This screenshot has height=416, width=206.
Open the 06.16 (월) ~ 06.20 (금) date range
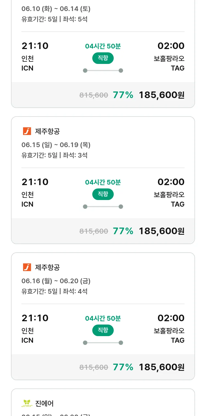click(56, 281)
